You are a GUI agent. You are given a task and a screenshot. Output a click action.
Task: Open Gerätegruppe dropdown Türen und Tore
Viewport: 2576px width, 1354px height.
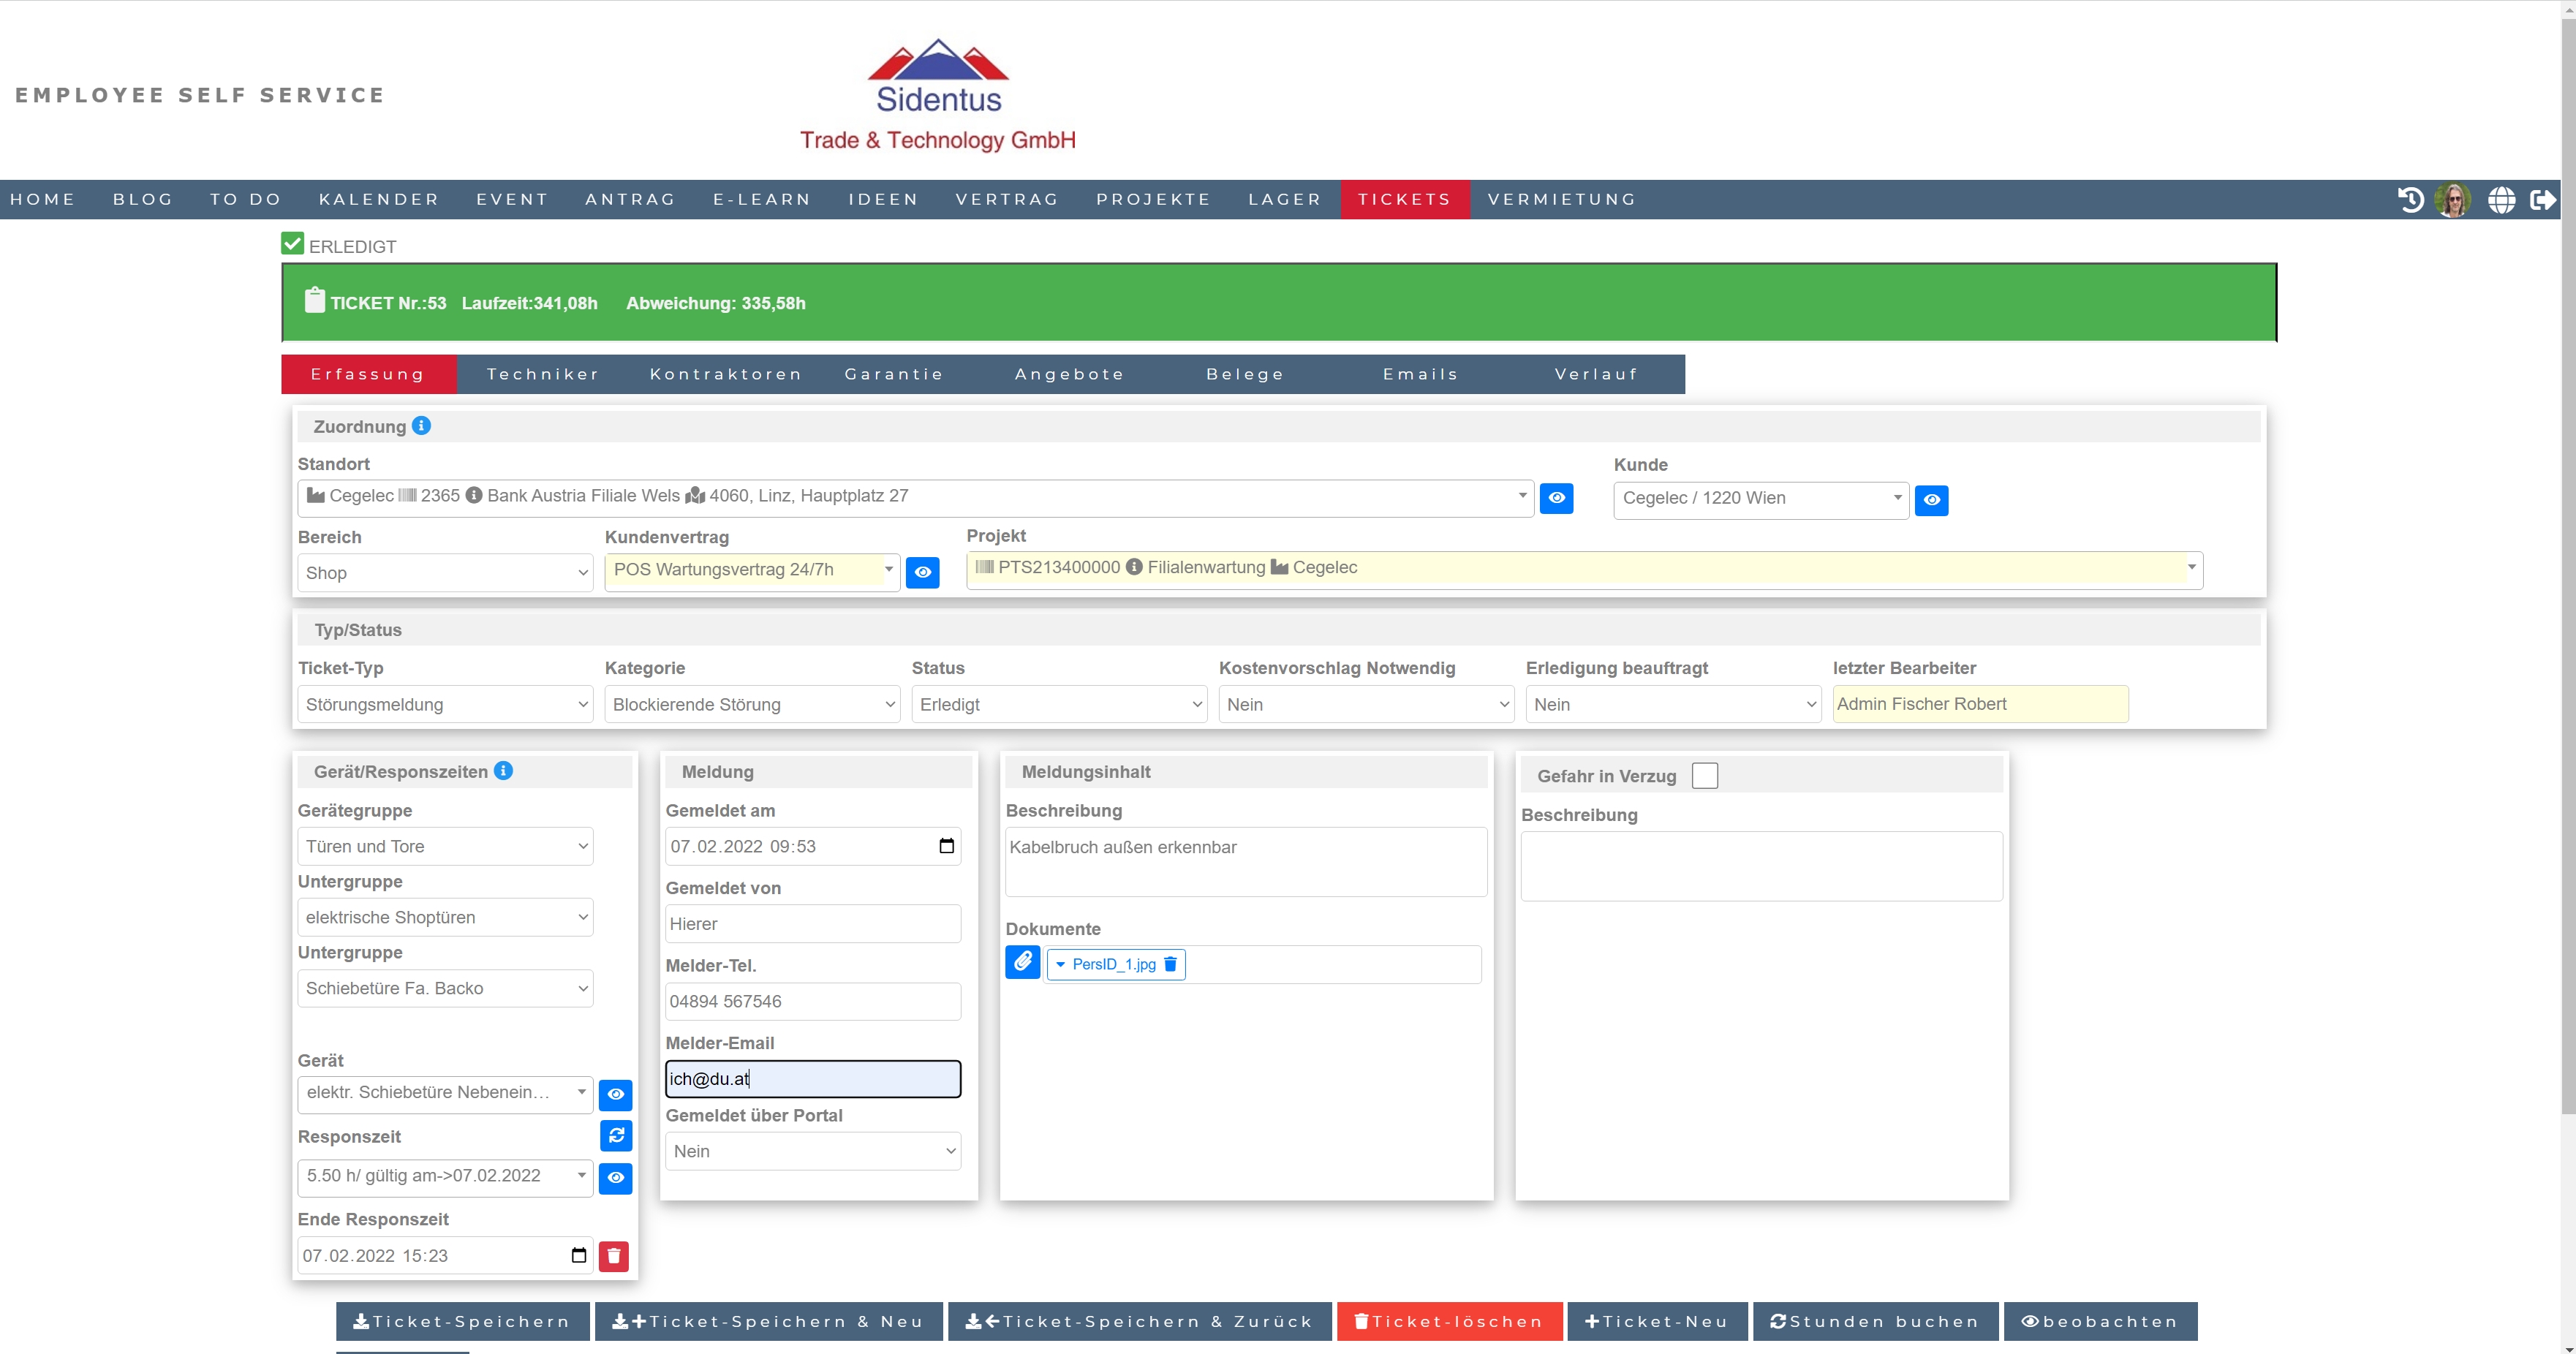click(x=445, y=846)
